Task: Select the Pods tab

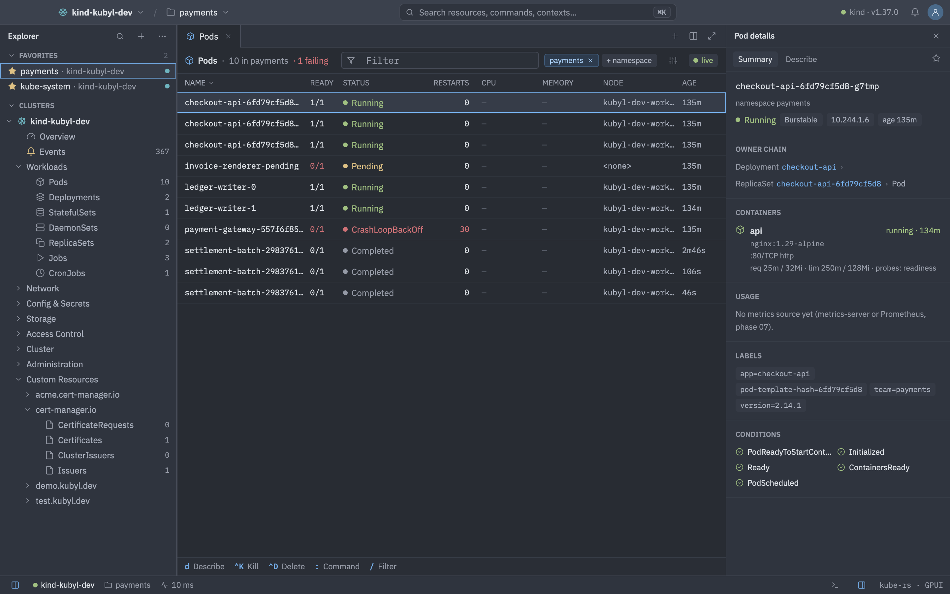Action: coord(208,37)
